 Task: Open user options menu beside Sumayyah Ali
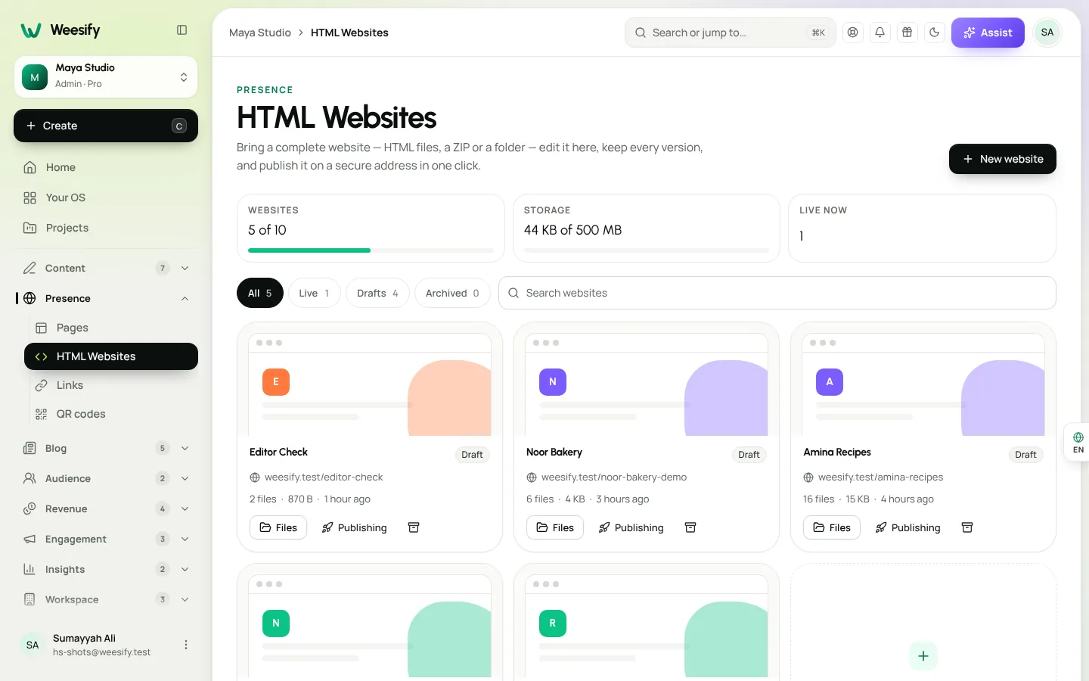[186, 645]
